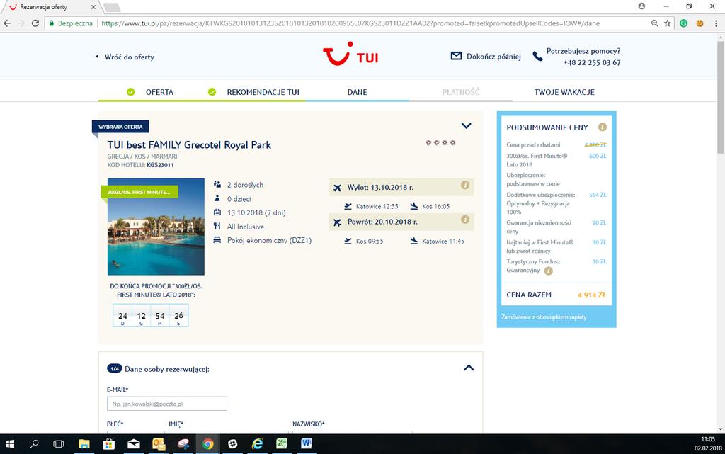Image resolution: width=725 pixels, height=454 pixels.
Task: Collapse Dane osoby rezerwującej section chevron
Action: coord(469,368)
